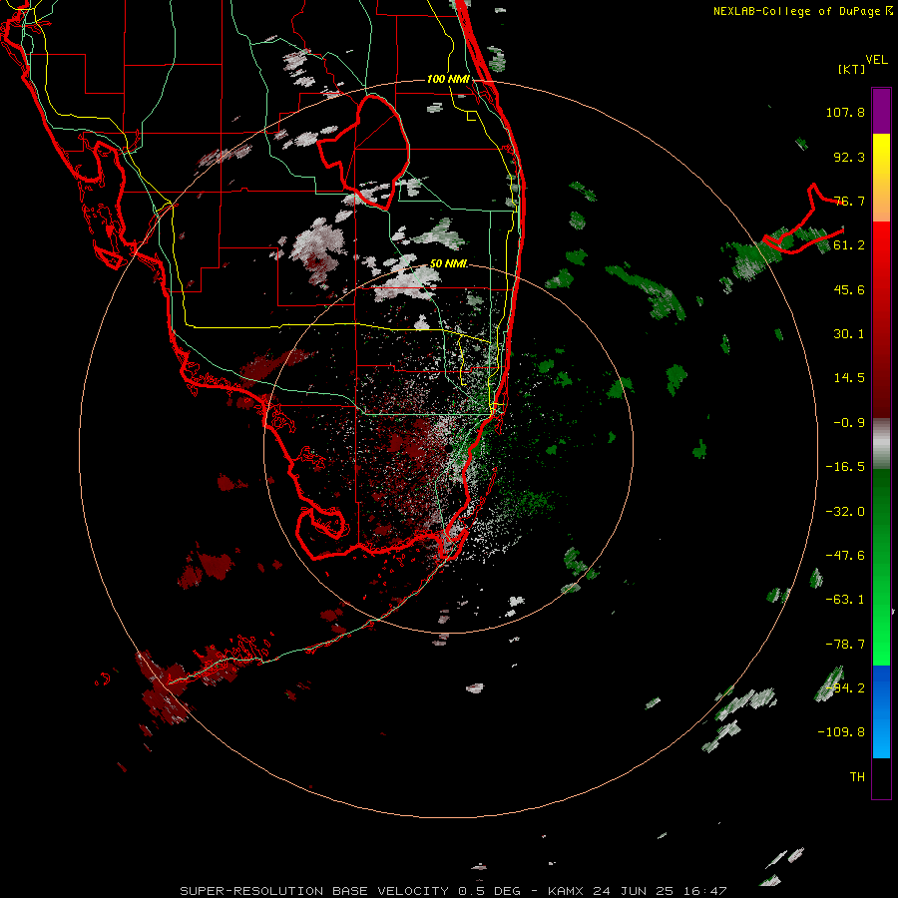
Task: Select the 14.5 legend value
Action: pyautogui.click(x=849, y=378)
